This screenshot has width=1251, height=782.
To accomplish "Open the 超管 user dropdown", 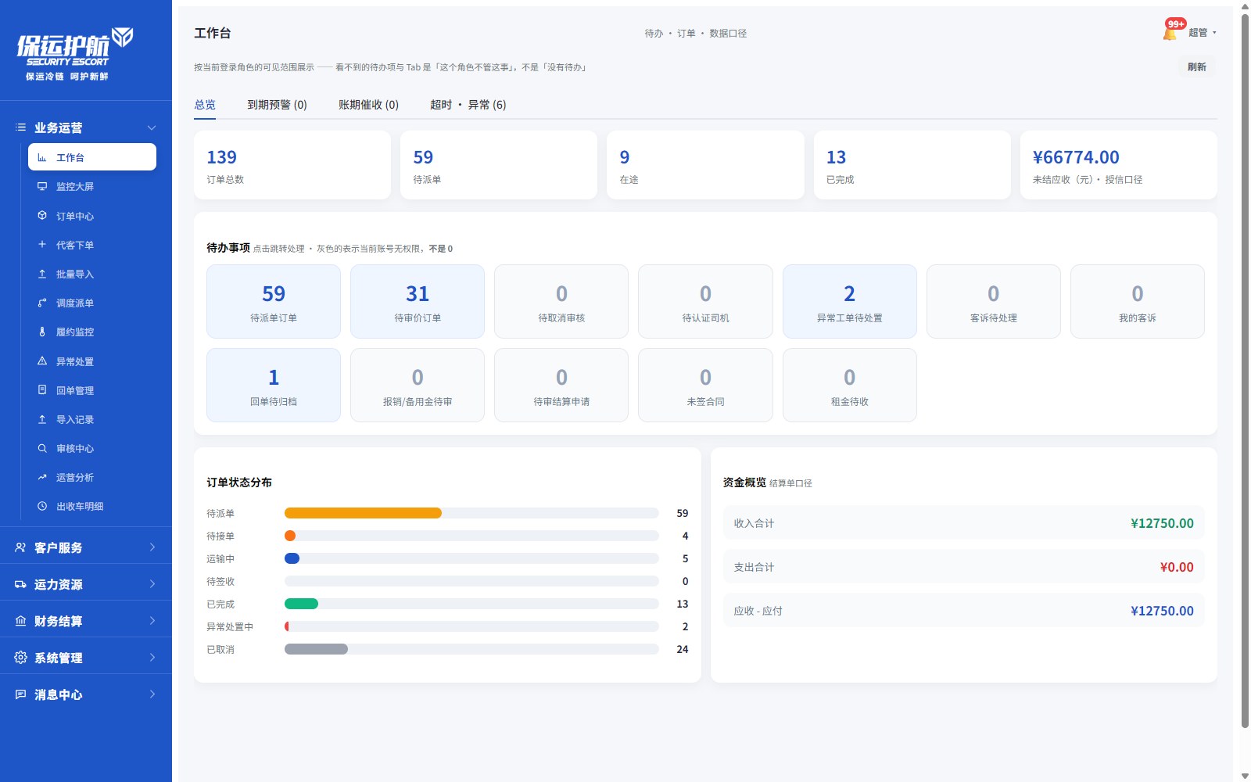I will click(x=1202, y=33).
